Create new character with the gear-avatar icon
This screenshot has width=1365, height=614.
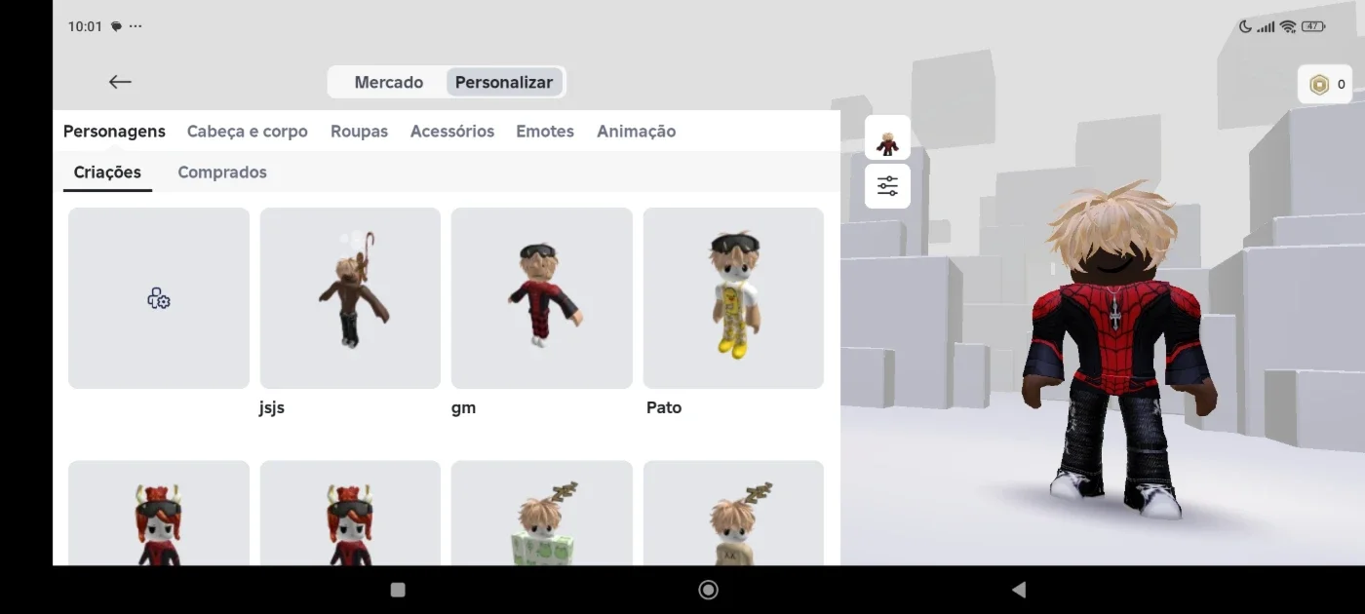coord(159,298)
